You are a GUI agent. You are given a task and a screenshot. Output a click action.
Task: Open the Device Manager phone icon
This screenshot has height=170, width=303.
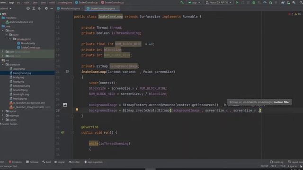coord(288,2)
